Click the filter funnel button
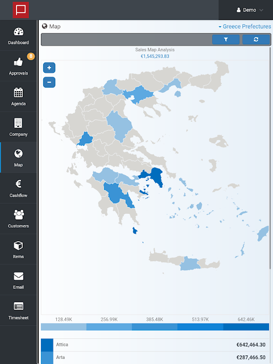 [x=226, y=39]
